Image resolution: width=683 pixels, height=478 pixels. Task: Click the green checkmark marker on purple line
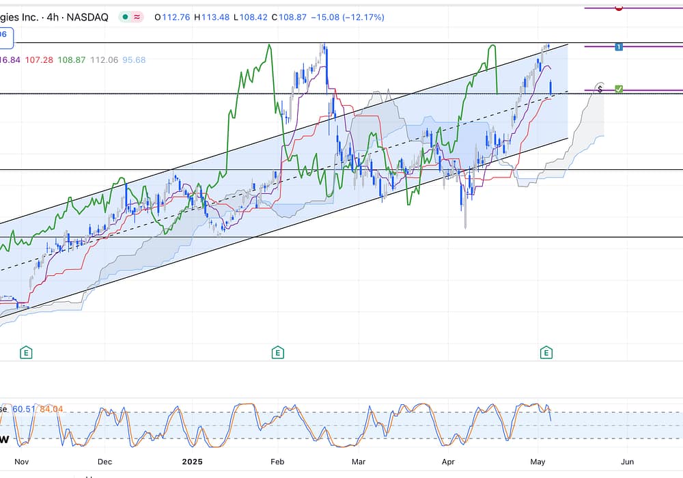[x=619, y=89]
